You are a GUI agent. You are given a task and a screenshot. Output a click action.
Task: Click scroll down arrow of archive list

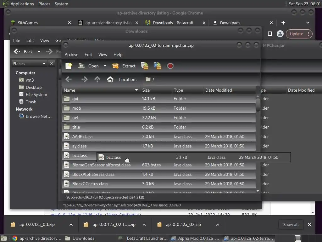point(258,191)
